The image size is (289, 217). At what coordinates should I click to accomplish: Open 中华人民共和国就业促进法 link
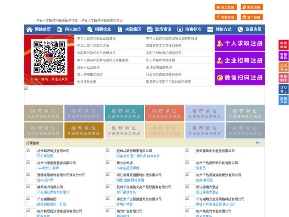[x=96, y=39]
